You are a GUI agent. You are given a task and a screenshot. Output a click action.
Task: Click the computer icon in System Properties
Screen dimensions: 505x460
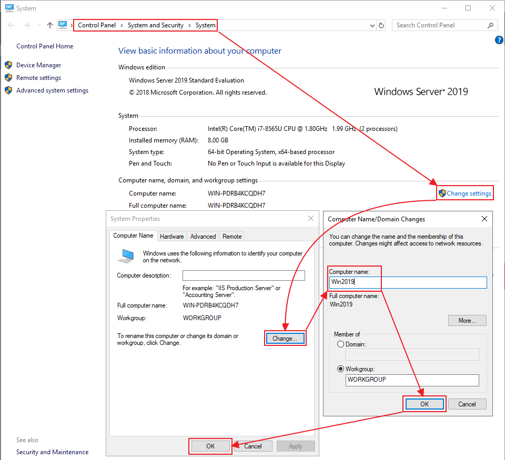point(126,256)
